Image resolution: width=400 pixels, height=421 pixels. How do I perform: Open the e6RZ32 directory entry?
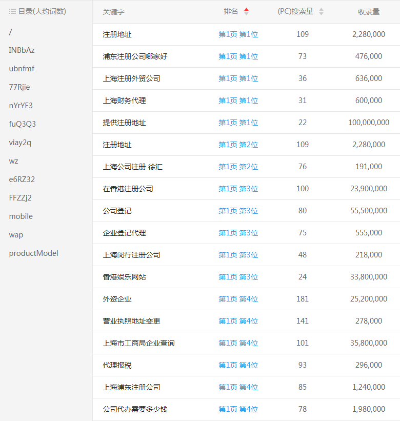pos(22,179)
